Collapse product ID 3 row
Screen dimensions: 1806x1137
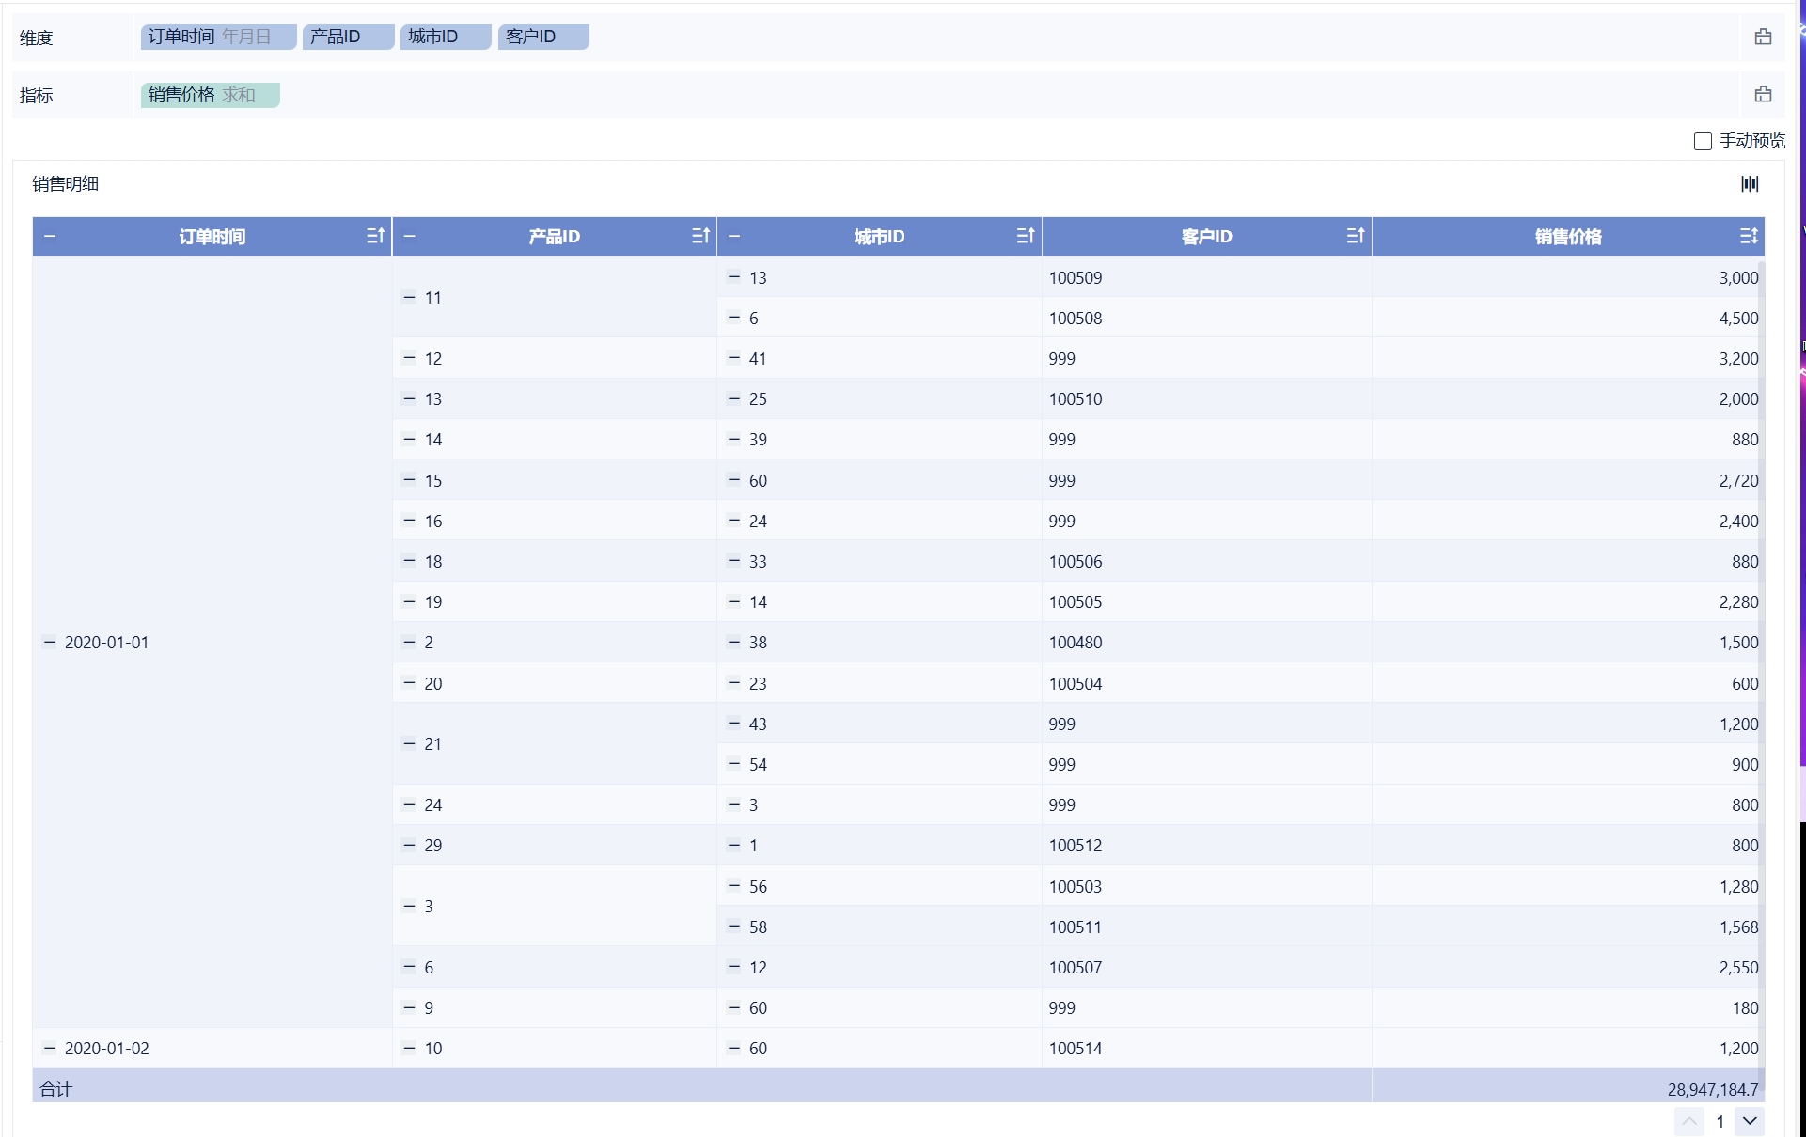click(409, 906)
